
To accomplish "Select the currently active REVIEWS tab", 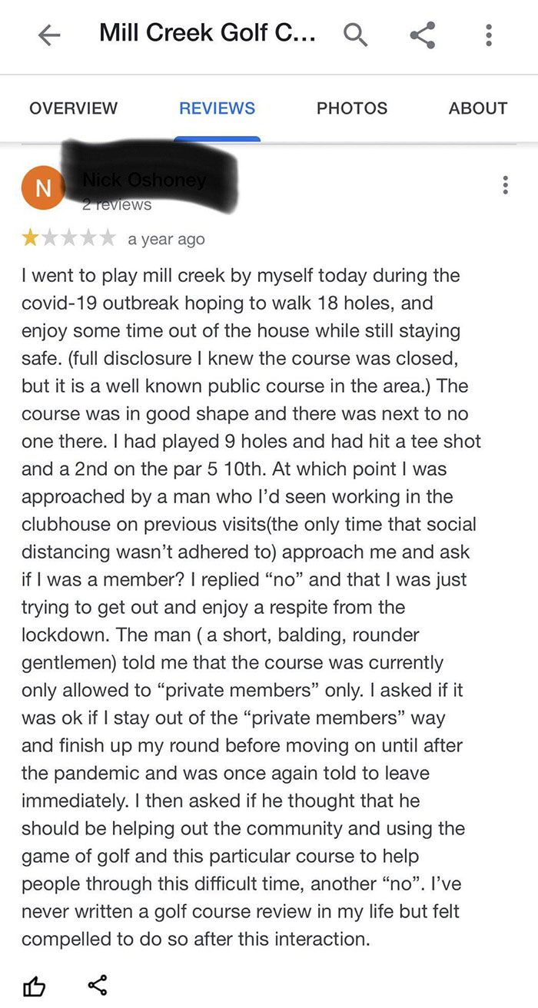I will [216, 108].
